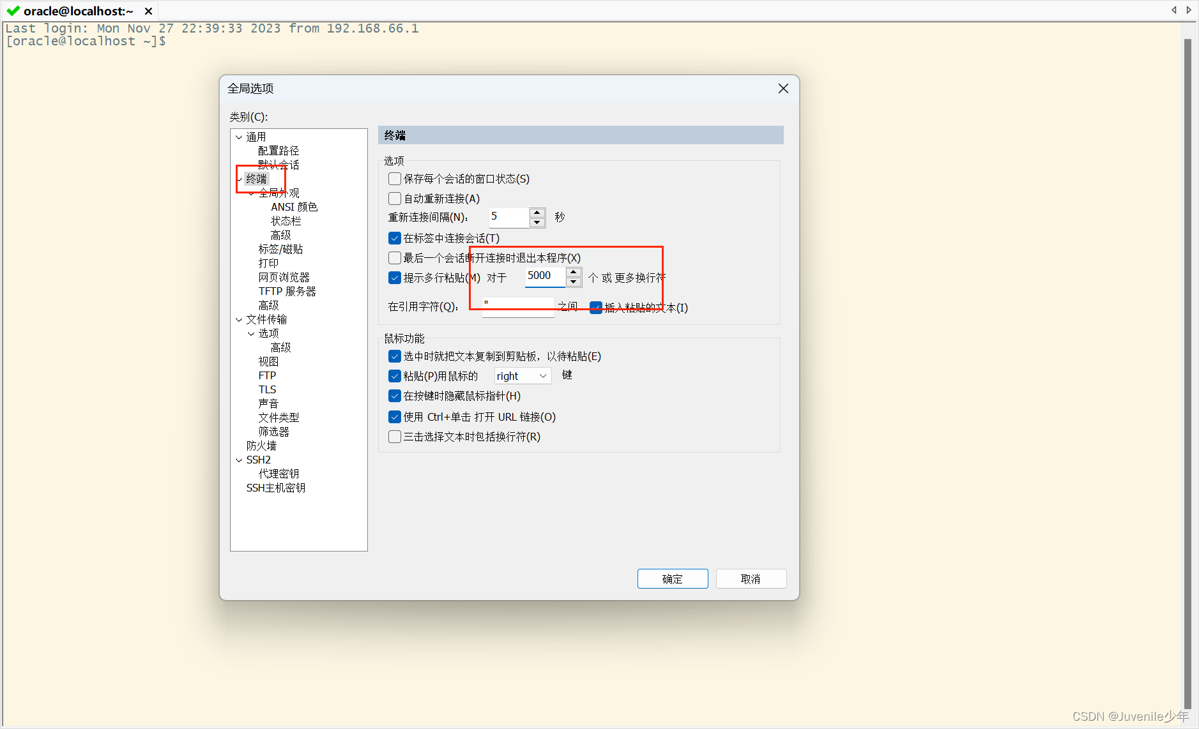1199x729 pixels.
Task: Enable 保存每个会话的窗口状态 checkbox
Action: [395, 179]
